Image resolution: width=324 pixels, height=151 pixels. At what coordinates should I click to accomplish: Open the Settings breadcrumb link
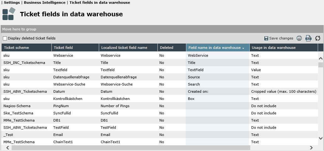(x=12, y=3)
